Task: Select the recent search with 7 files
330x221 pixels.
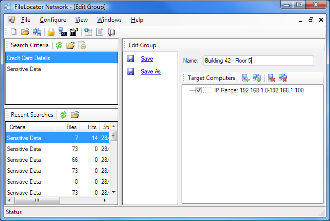Action: [58, 138]
